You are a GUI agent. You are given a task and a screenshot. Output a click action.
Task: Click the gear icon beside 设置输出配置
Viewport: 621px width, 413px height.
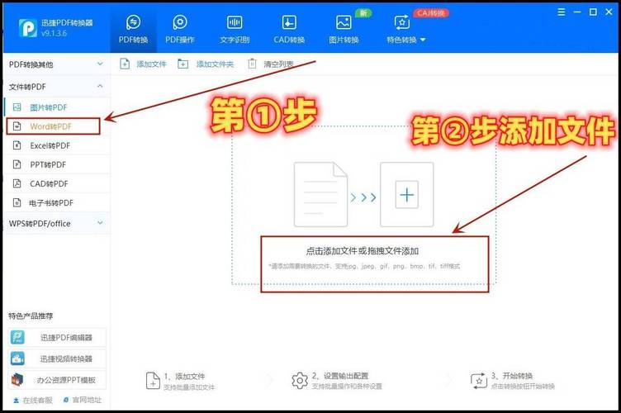pyautogui.click(x=300, y=381)
